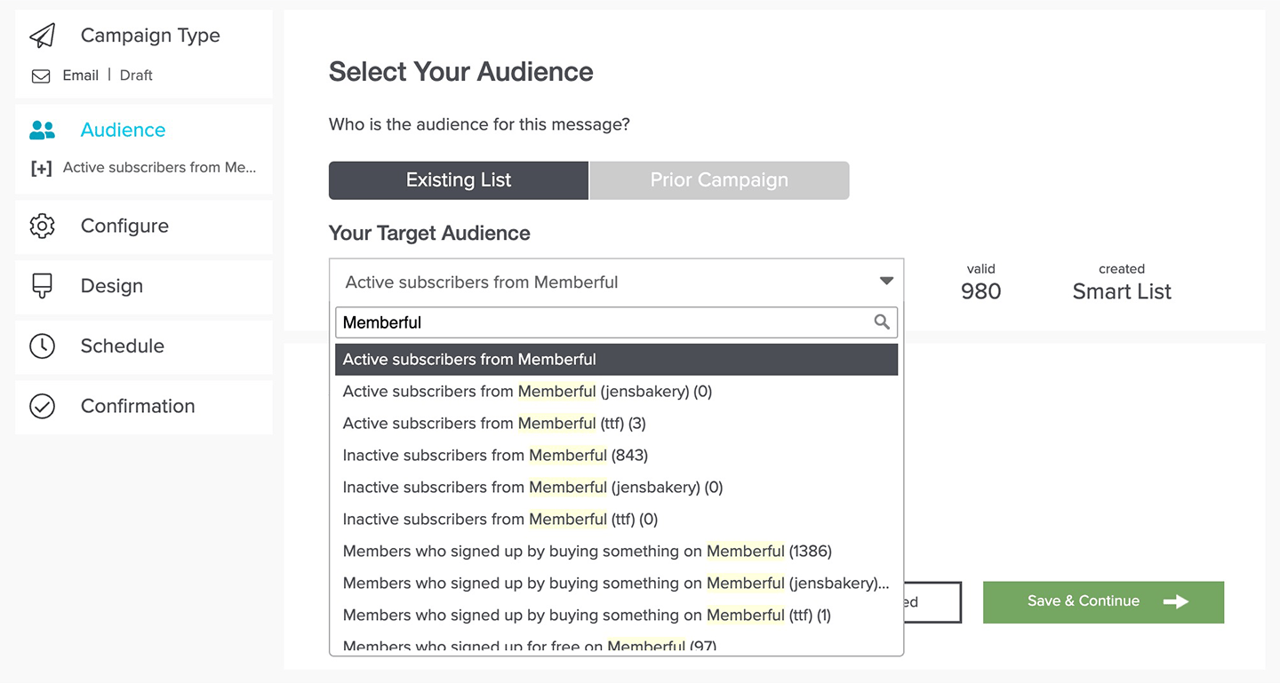Click the Schedule clock icon
The width and height of the screenshot is (1280, 683).
[x=42, y=346]
